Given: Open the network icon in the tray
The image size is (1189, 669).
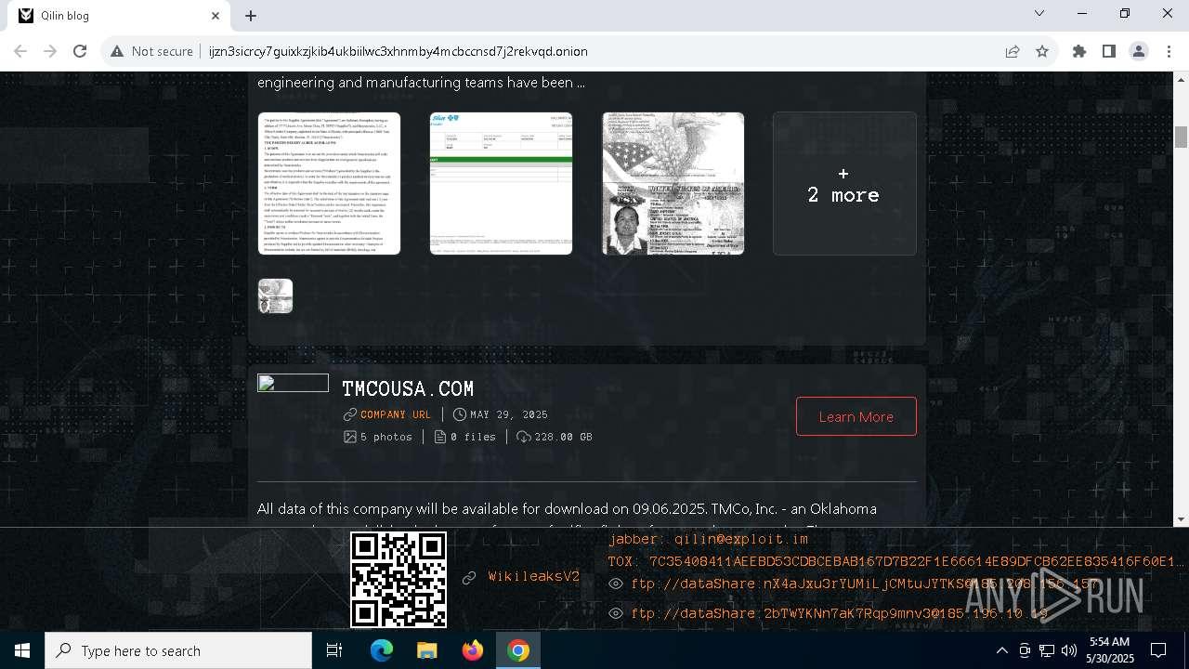Looking at the screenshot, I should coord(1047,650).
